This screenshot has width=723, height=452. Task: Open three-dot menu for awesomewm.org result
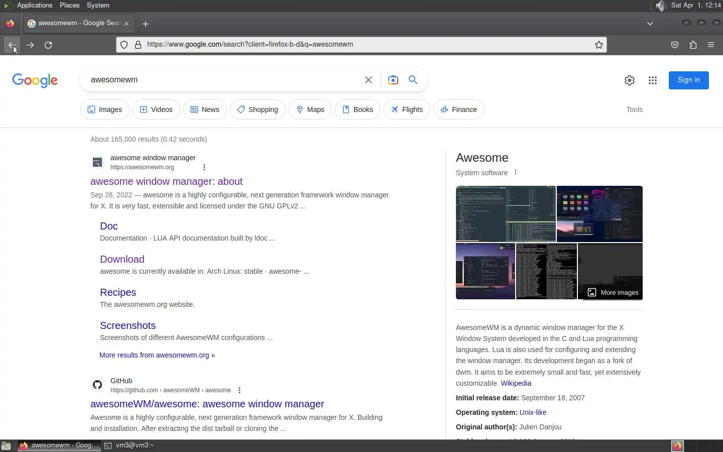(x=204, y=167)
